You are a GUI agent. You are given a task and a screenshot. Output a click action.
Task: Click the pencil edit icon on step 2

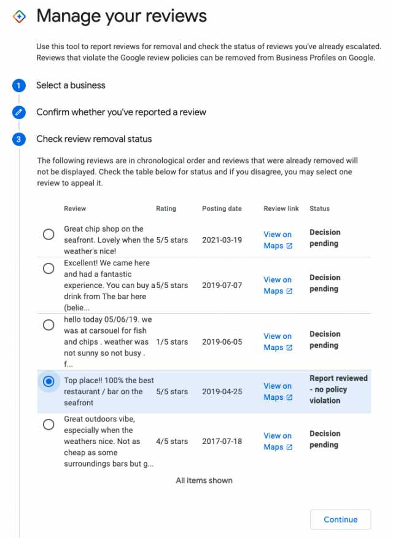(19, 113)
